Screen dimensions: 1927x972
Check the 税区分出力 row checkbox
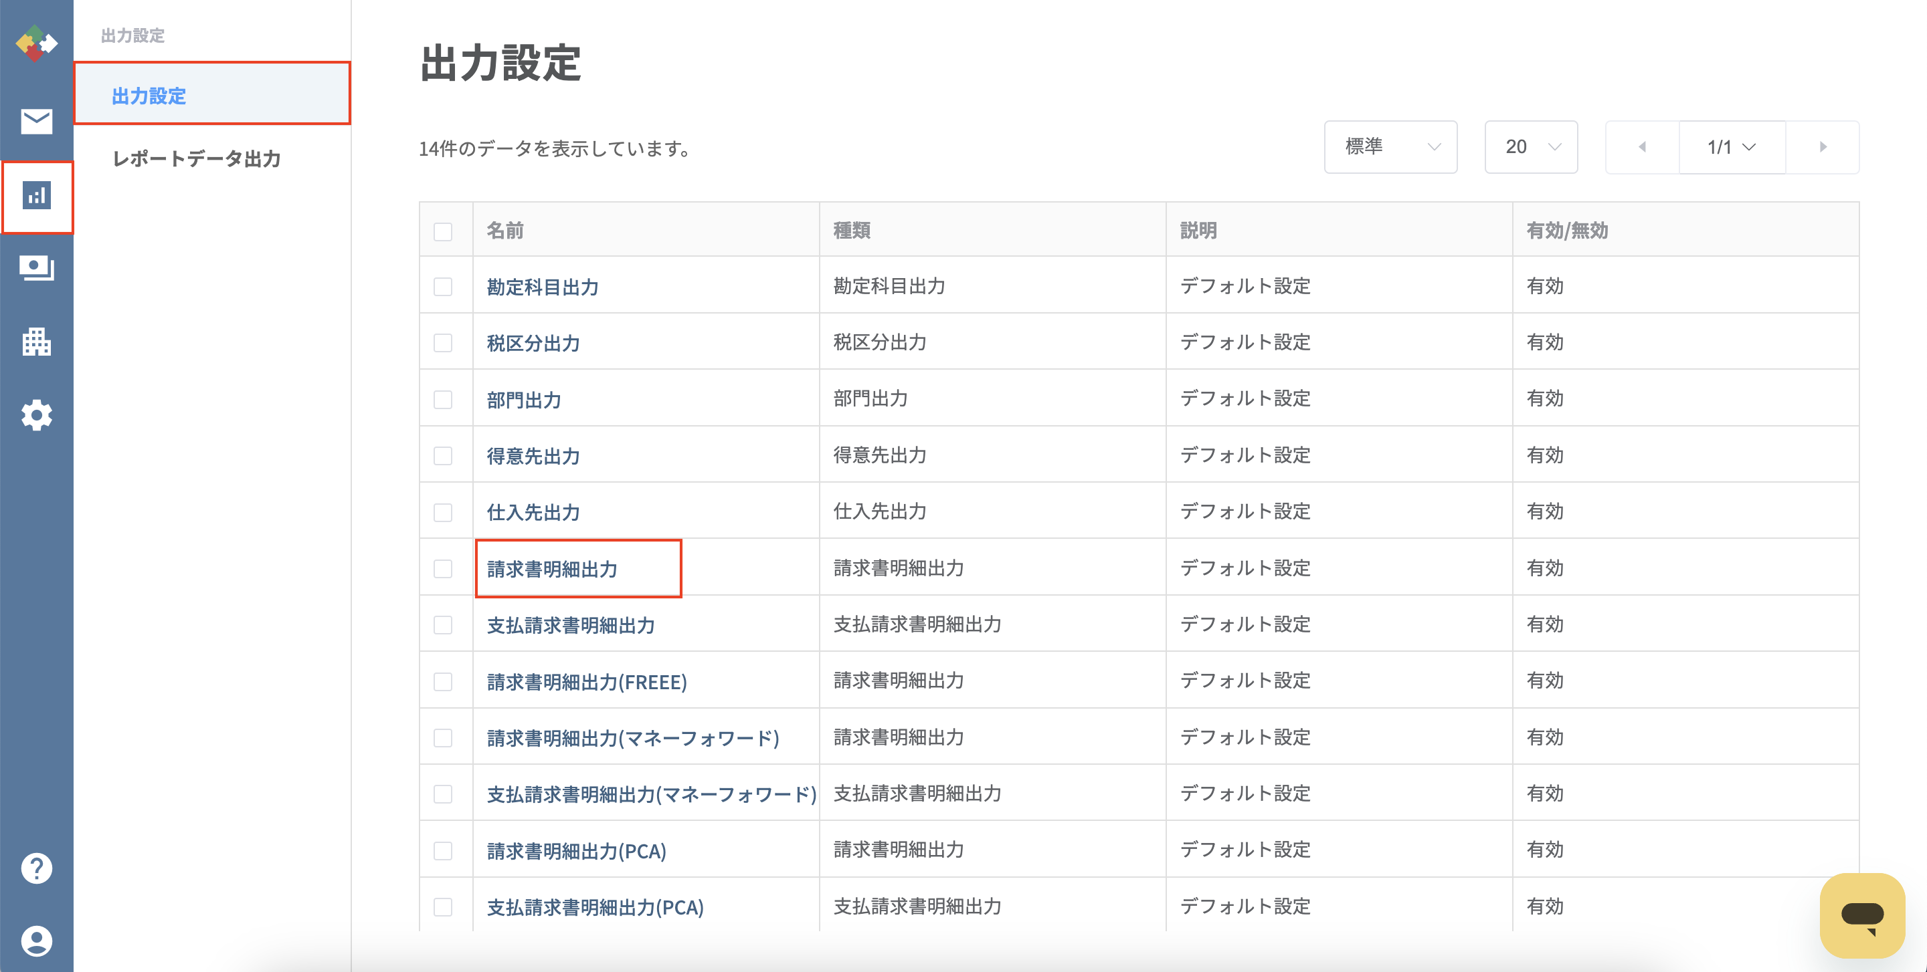(443, 343)
